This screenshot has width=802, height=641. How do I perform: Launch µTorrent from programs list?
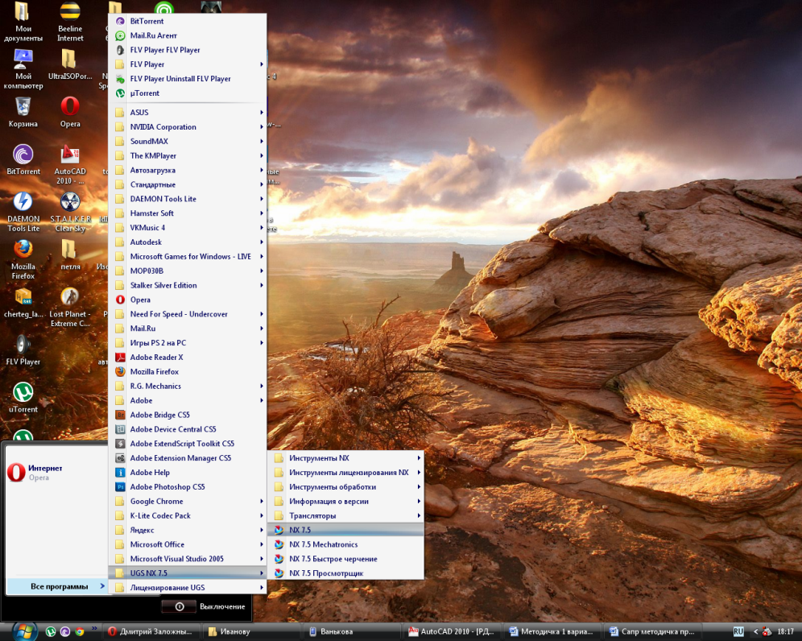coord(188,93)
